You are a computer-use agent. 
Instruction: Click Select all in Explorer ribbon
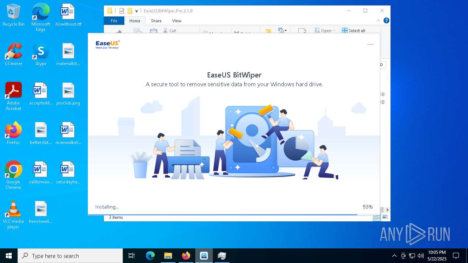click(354, 31)
